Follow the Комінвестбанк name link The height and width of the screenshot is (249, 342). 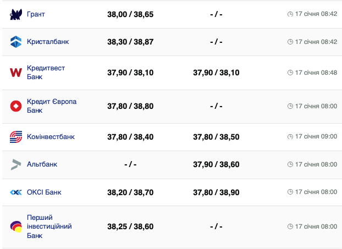click(x=51, y=137)
